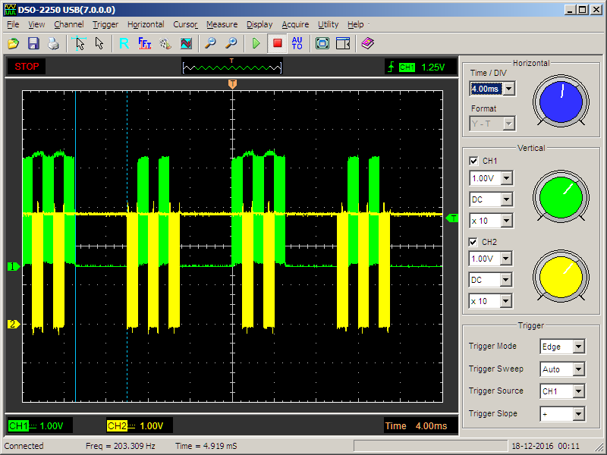Viewport: 607px width, 455px height.
Task: Click the open file folder icon
Action: [13, 43]
